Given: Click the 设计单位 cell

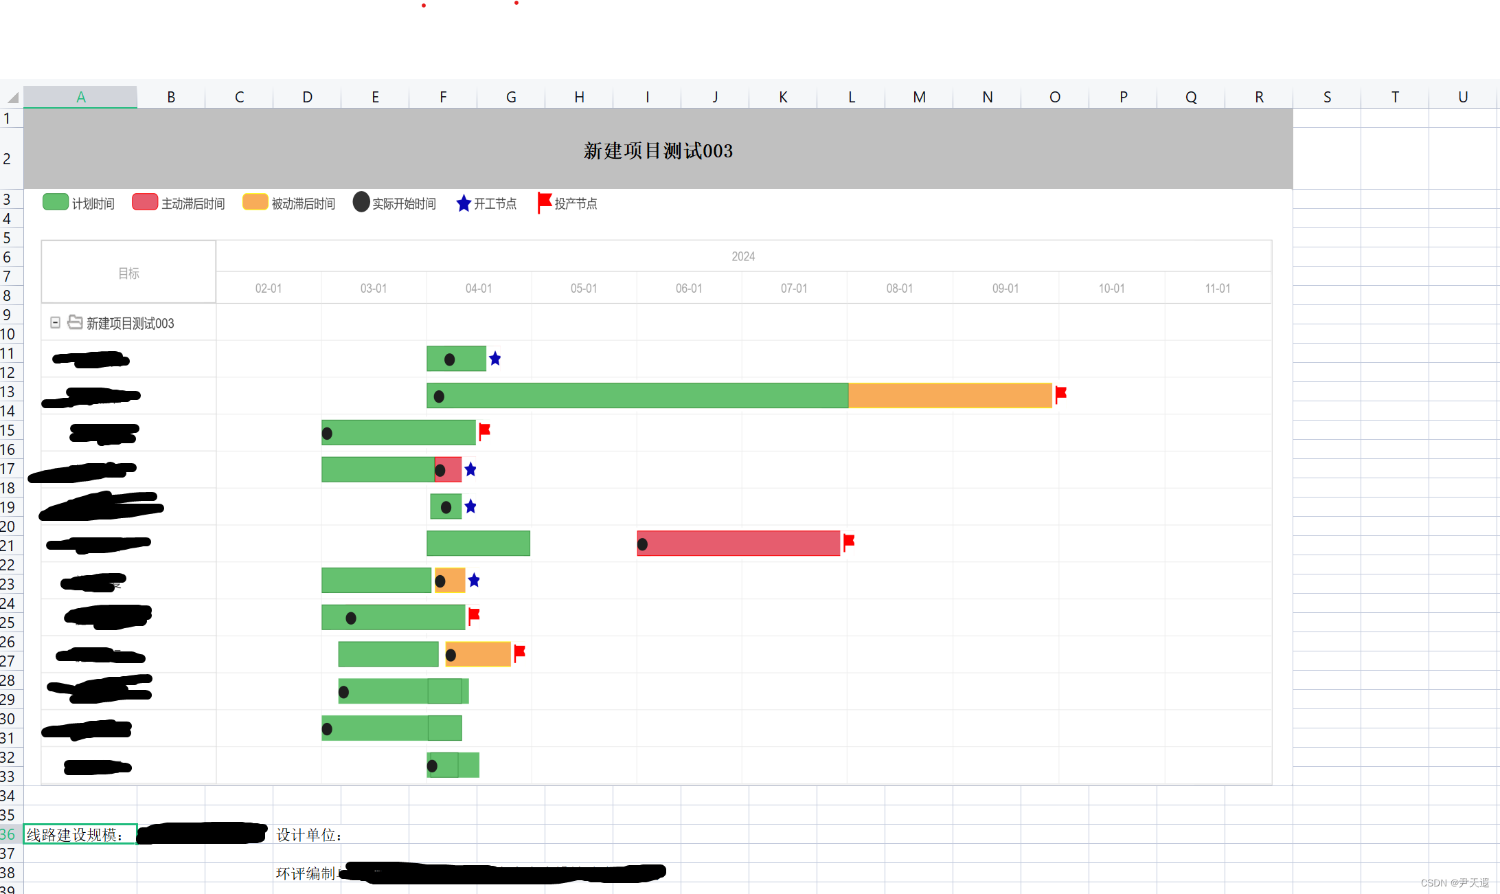Looking at the screenshot, I should pos(308,834).
